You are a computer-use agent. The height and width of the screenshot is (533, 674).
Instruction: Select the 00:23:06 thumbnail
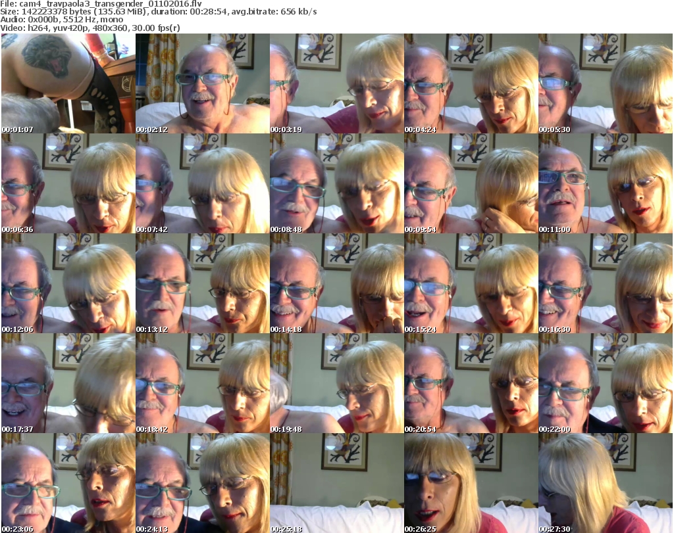[68, 483]
